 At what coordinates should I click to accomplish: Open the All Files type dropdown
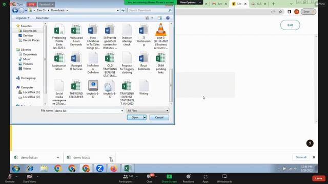pos(148,110)
